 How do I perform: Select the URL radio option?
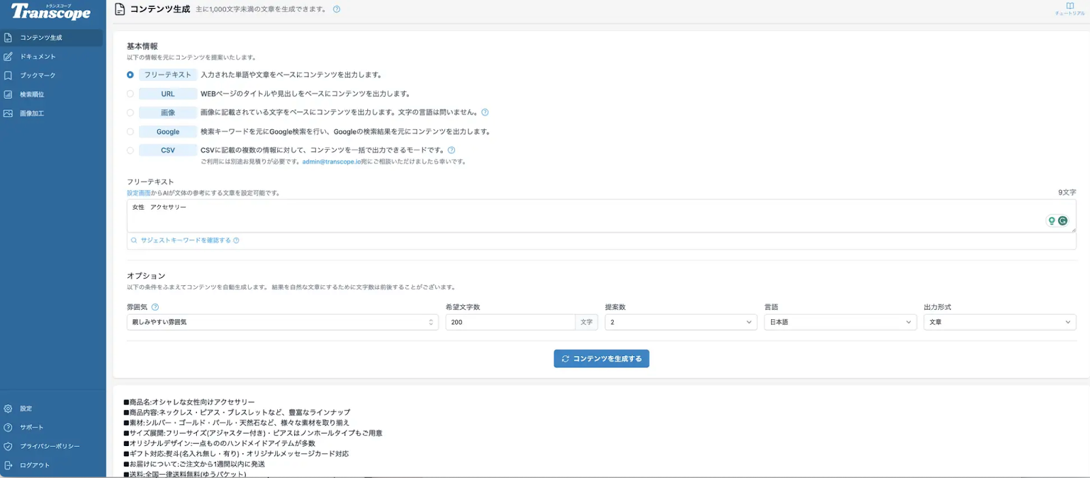click(x=130, y=94)
